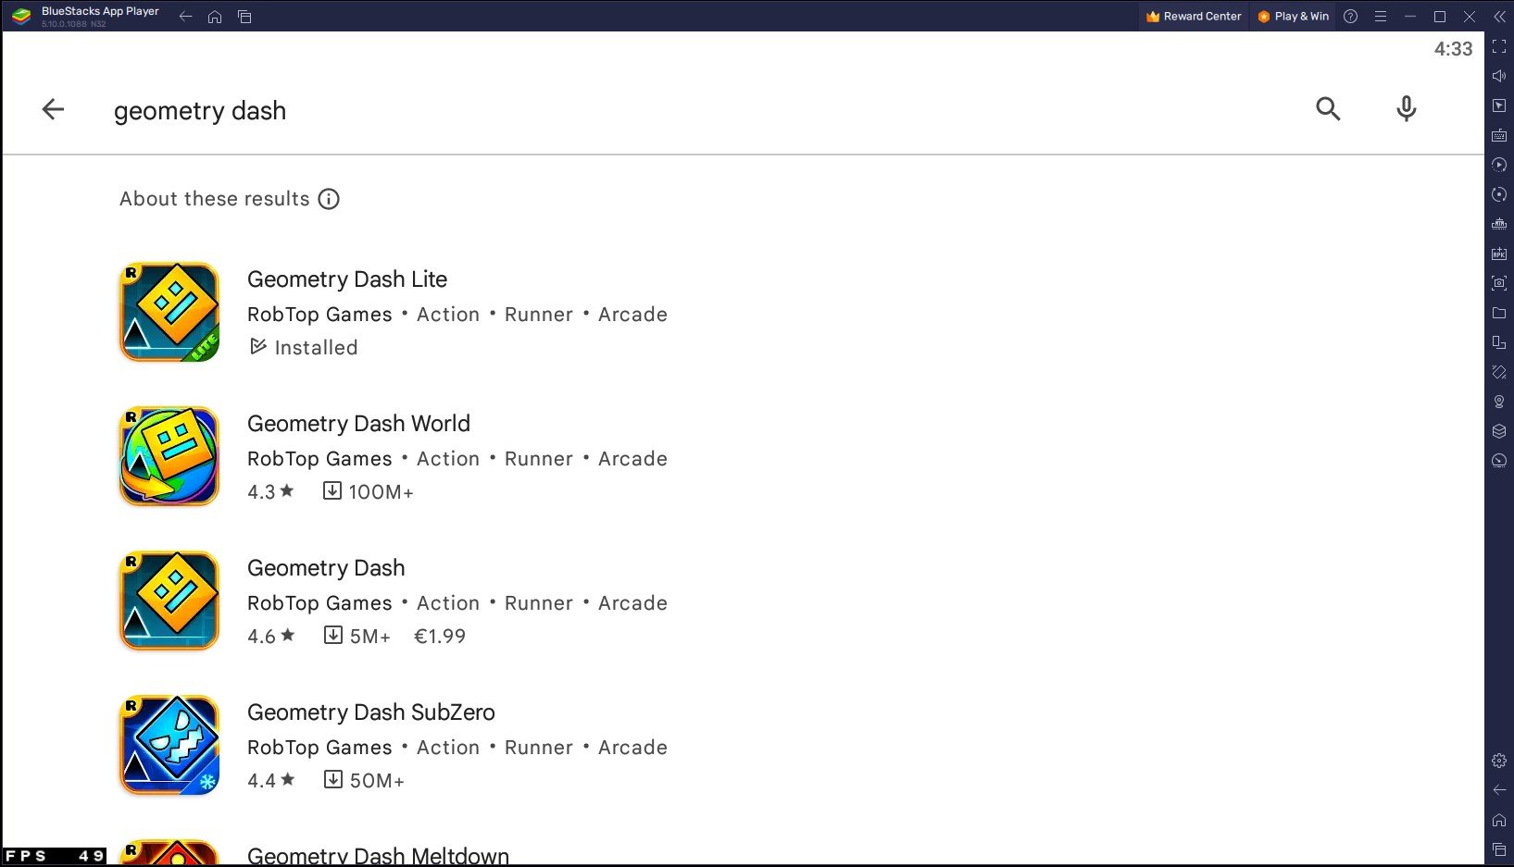Open info icon beside About these results
The width and height of the screenshot is (1514, 867).
[329, 199]
